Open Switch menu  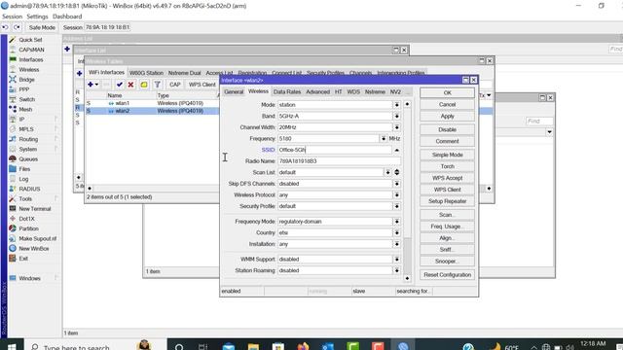(26, 99)
